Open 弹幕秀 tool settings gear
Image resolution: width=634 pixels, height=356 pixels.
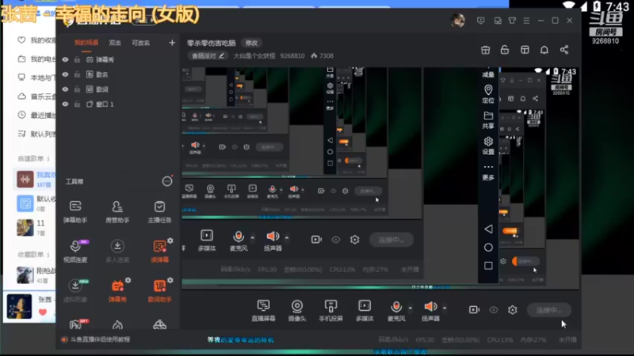point(128,280)
